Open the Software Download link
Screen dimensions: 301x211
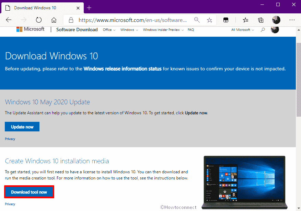tap(77, 30)
